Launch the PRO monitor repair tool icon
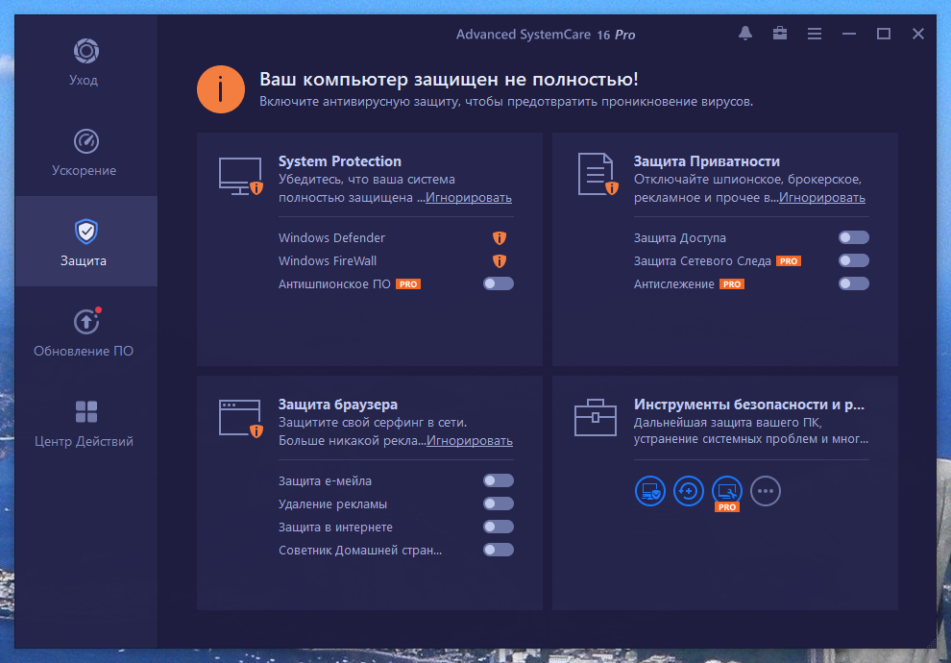The image size is (951, 663). tap(726, 493)
